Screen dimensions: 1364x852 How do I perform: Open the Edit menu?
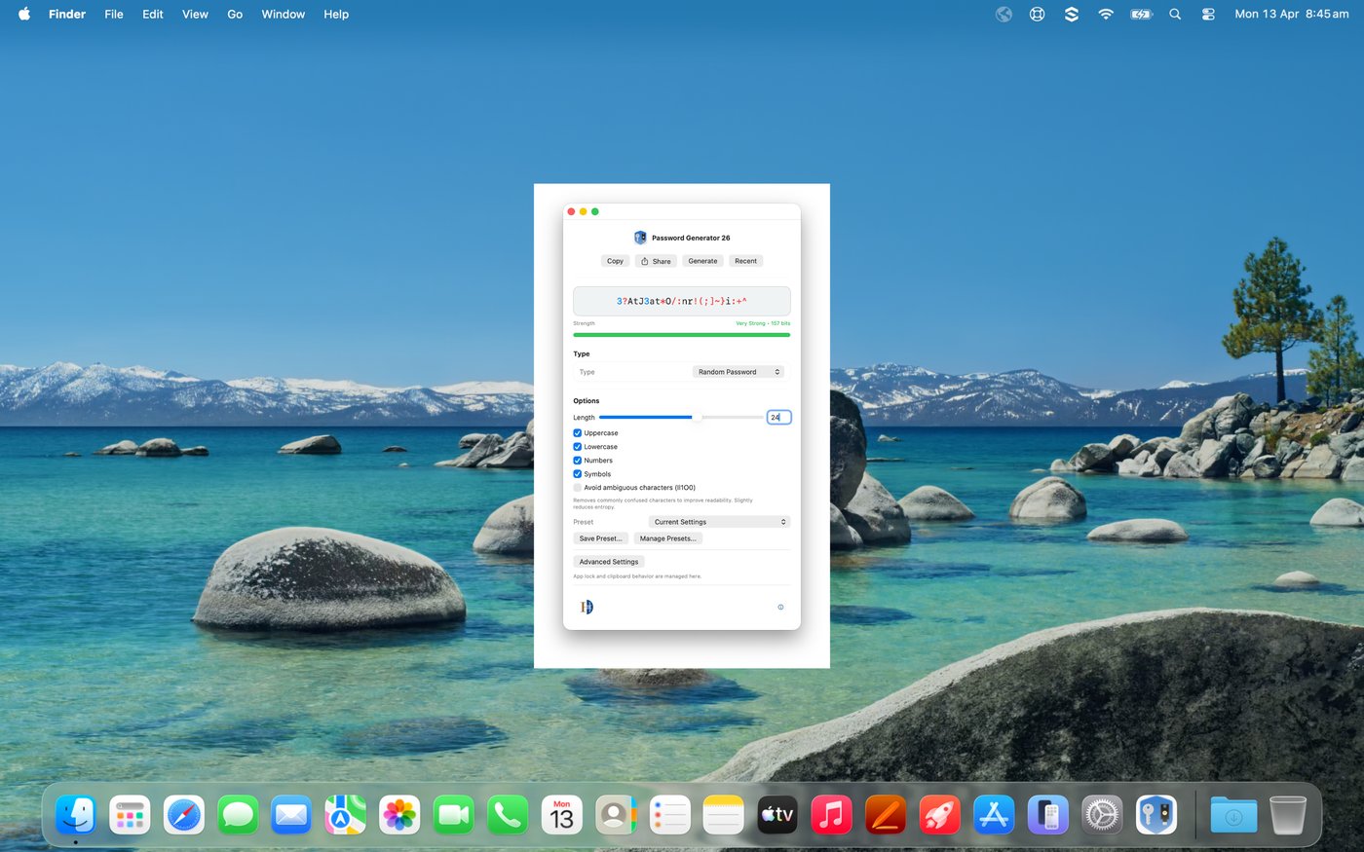(x=153, y=15)
